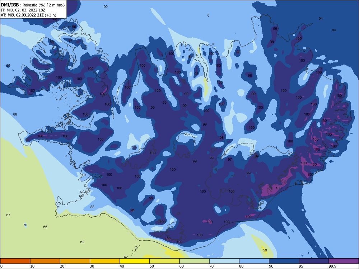Click the dark orange 0–10 legend swatch

[15, 261]
